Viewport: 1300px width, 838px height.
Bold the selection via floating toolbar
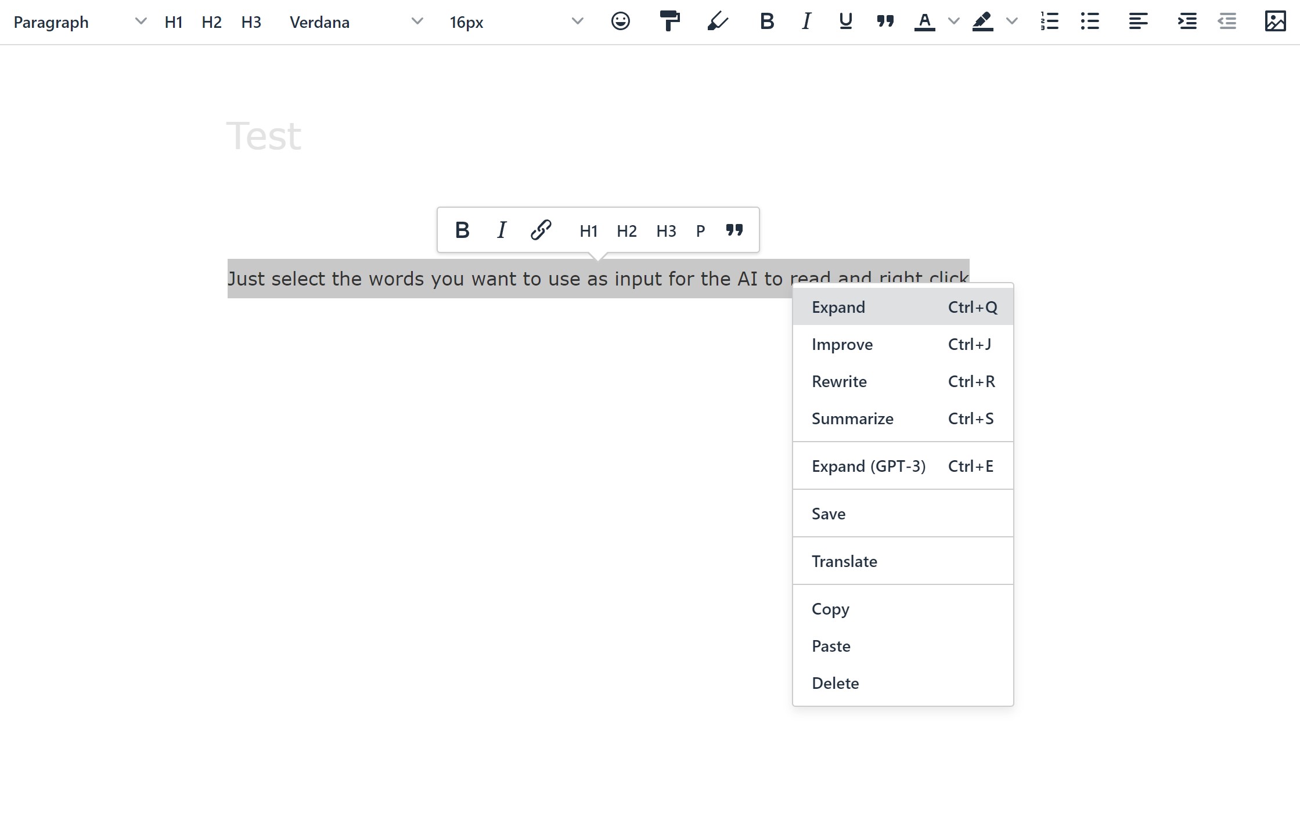(x=462, y=230)
